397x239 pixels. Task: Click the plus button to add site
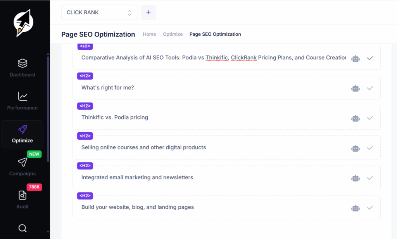tap(148, 12)
